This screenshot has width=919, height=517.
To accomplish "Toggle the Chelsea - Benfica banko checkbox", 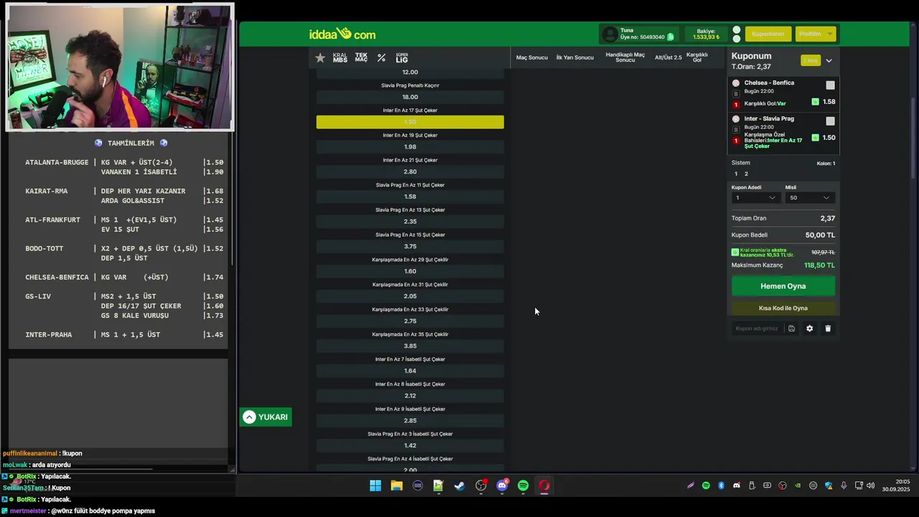I will pyautogui.click(x=830, y=85).
